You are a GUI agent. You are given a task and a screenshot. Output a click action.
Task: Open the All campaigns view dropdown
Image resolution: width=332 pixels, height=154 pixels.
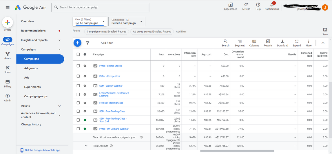coord(90,21)
